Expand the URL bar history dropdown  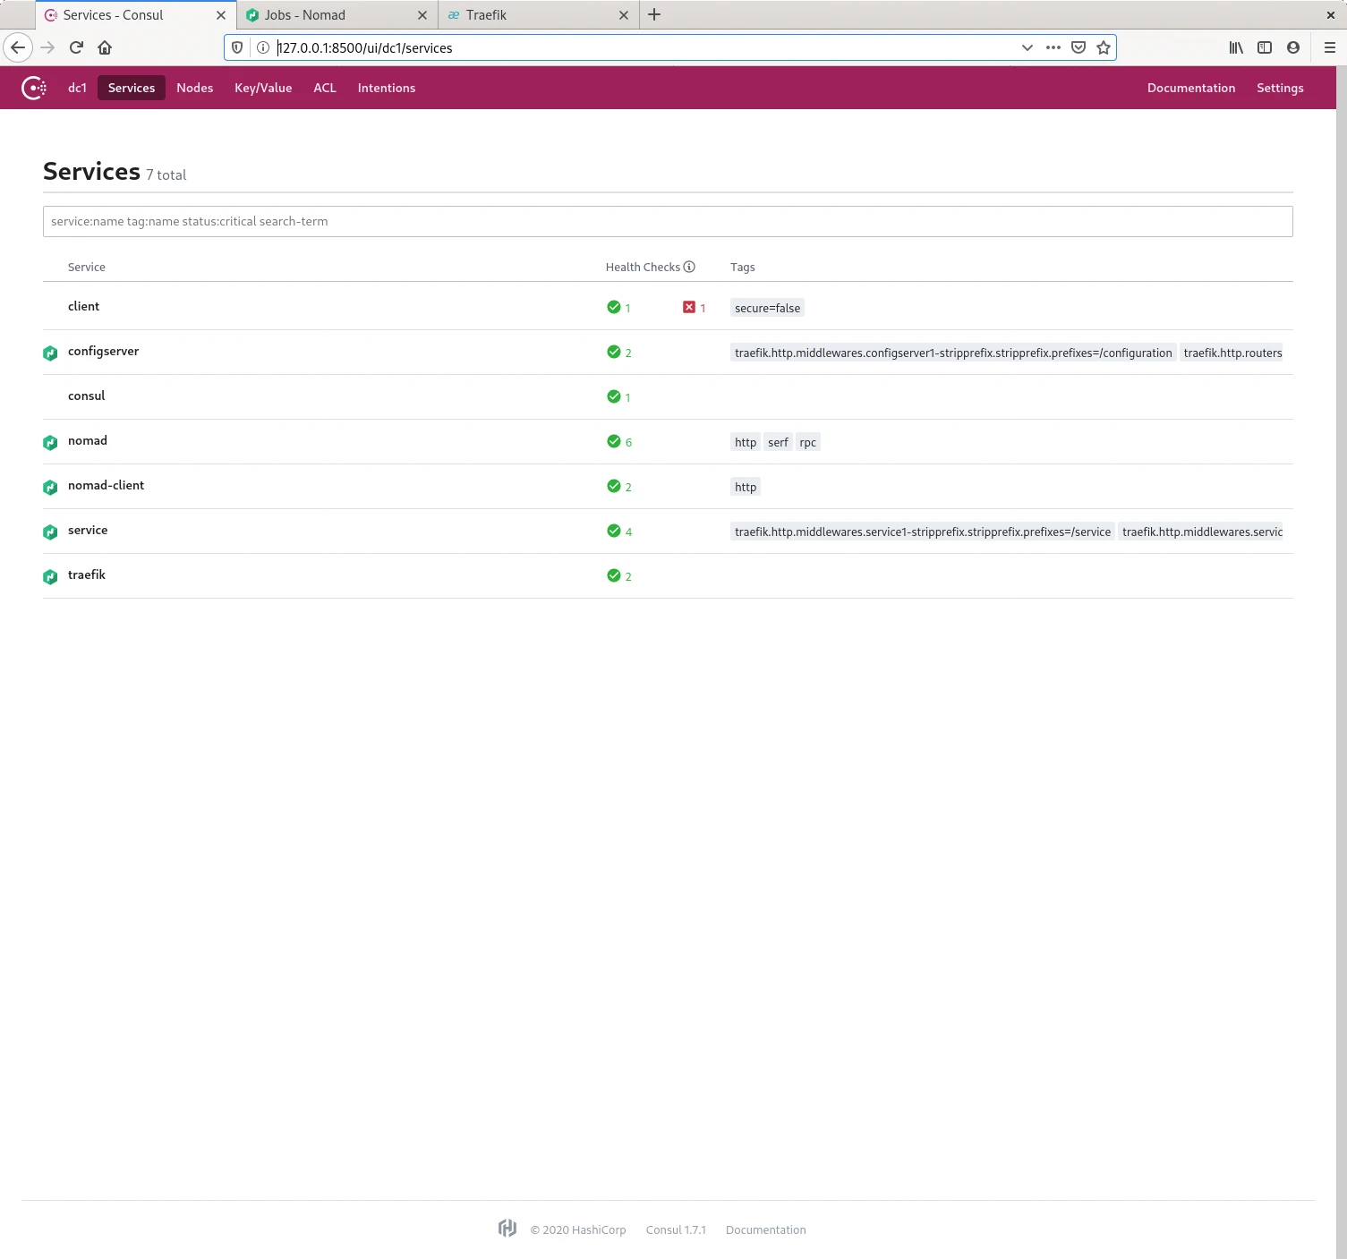click(x=1027, y=47)
